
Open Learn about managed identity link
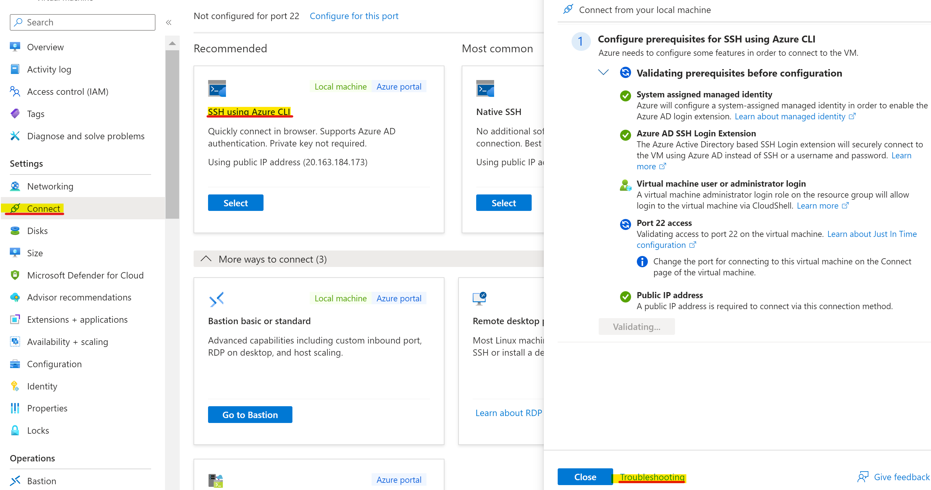point(795,116)
